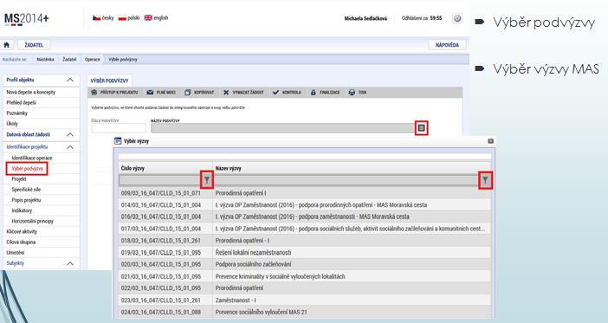Open Žadatel breadcrumb link
608x323 pixels.
click(x=69, y=60)
